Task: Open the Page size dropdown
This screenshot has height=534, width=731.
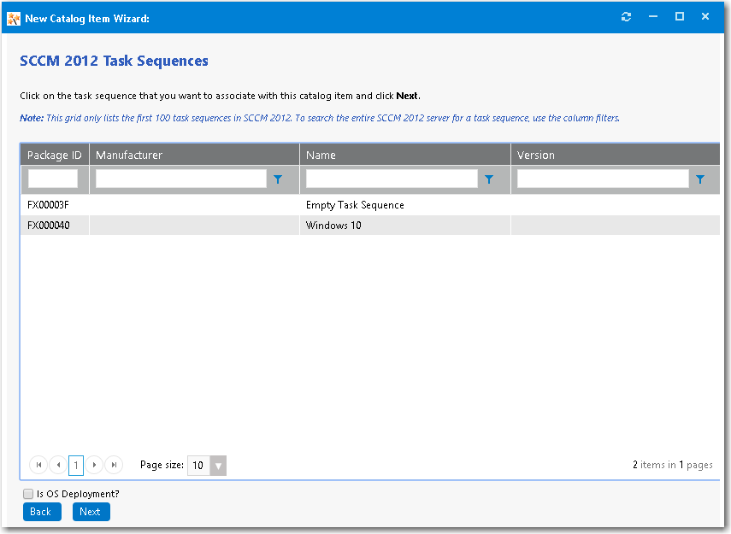Action: 219,466
